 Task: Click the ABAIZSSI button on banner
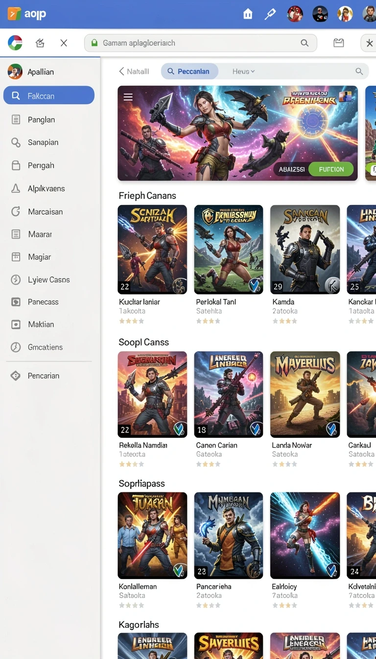pyautogui.click(x=291, y=169)
